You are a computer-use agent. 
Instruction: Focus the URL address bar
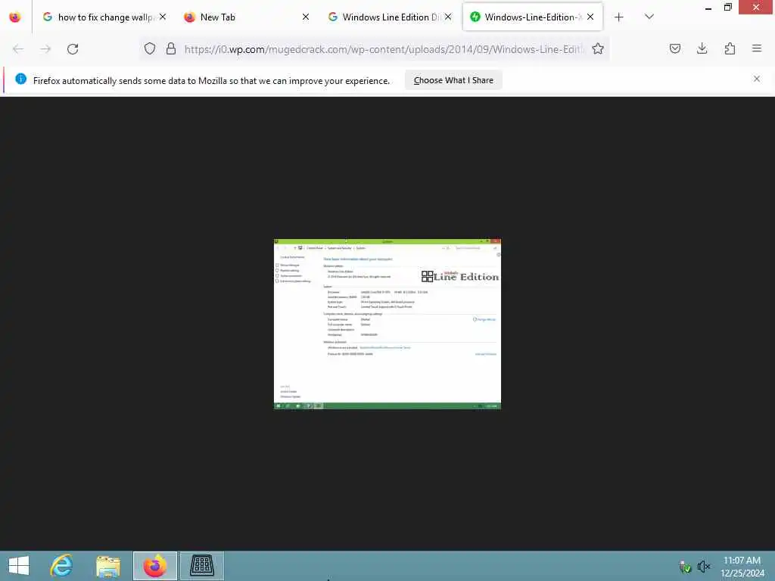pyautogui.click(x=384, y=49)
